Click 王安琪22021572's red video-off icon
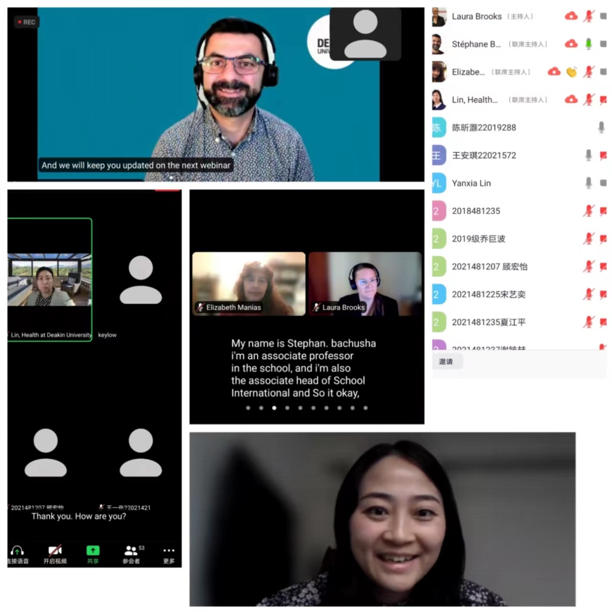The width and height of the screenshot is (612, 612). pyautogui.click(x=603, y=155)
